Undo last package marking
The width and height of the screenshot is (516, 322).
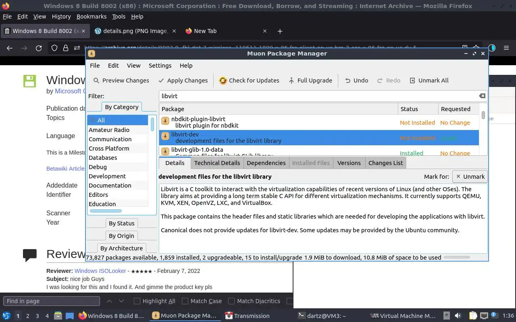356,80
